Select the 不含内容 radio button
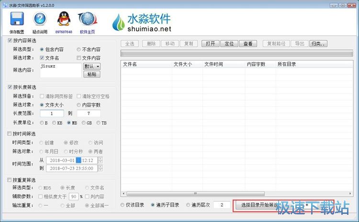The image size is (359, 222). point(79,49)
